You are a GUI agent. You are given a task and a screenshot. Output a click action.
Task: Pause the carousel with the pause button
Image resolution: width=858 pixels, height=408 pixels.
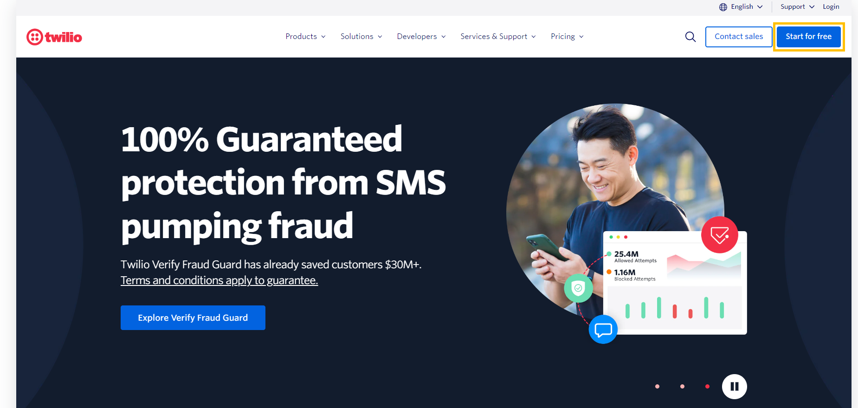[734, 386]
